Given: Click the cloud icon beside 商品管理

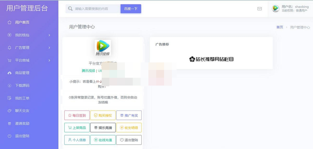Looking at the screenshot, I should tap(10, 73).
